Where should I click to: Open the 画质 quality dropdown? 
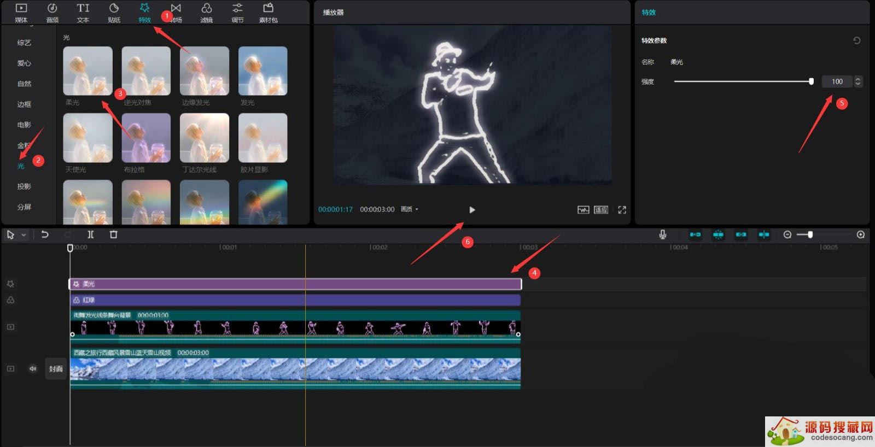pyautogui.click(x=410, y=209)
